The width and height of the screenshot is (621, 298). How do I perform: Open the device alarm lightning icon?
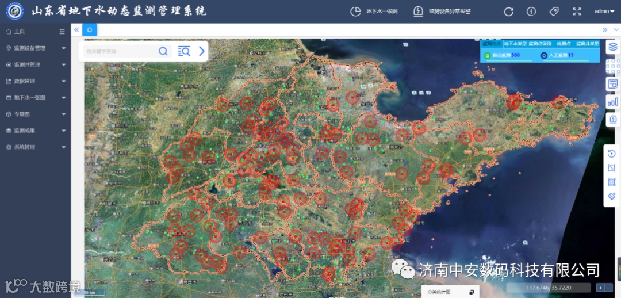pyautogui.click(x=613, y=120)
